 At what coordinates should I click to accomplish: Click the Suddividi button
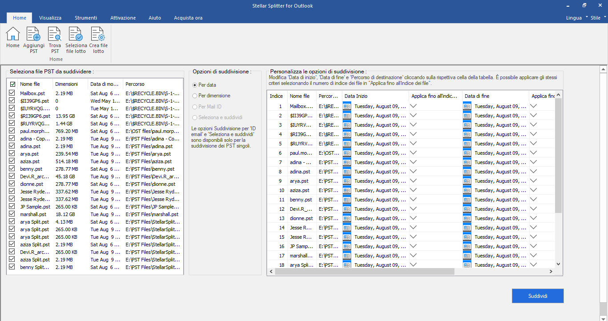point(538,296)
